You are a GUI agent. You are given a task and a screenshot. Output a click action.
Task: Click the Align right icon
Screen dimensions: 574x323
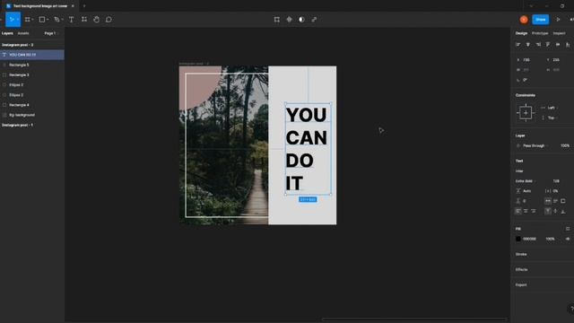[538, 44]
